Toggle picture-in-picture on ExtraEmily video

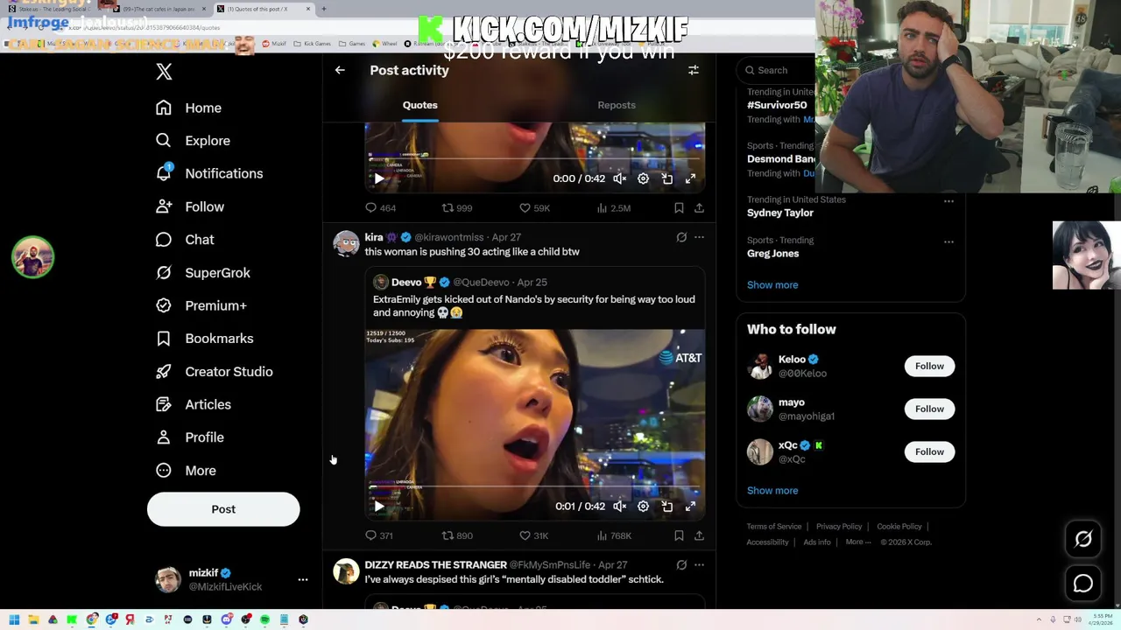pos(666,507)
